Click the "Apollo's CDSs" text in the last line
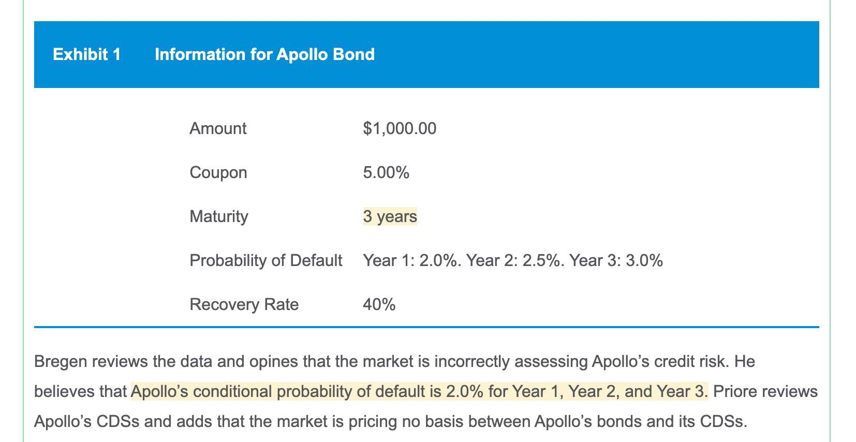The height and width of the screenshot is (442, 856). (86, 421)
